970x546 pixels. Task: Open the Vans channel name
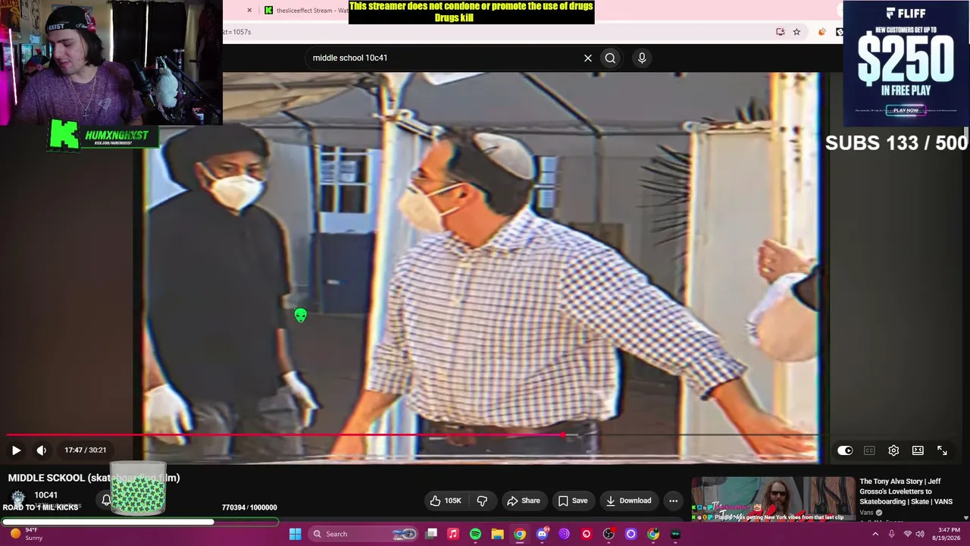coord(866,513)
